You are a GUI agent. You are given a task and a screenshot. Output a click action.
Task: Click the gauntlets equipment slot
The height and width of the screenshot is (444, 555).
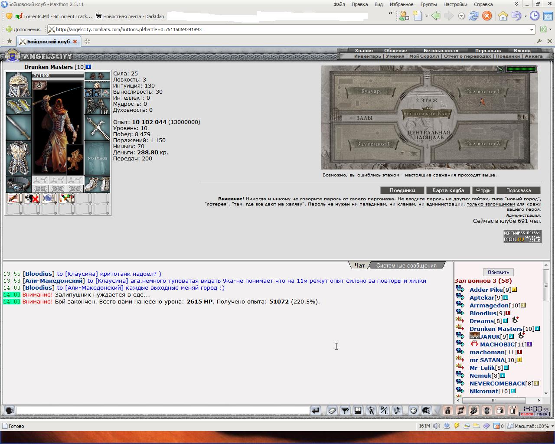tap(97, 106)
